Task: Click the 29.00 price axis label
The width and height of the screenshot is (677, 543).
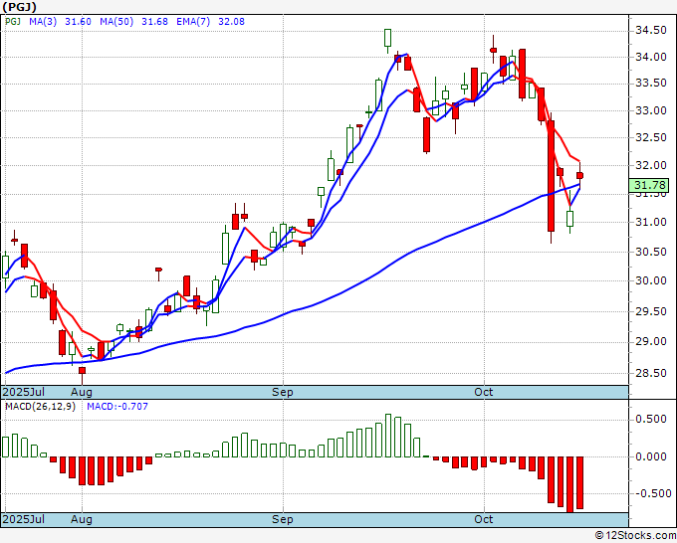Action: (x=651, y=341)
